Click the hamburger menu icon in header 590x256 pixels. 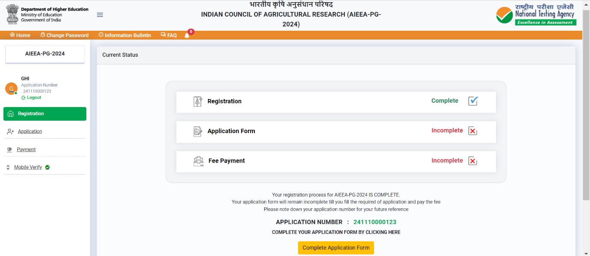click(x=100, y=15)
